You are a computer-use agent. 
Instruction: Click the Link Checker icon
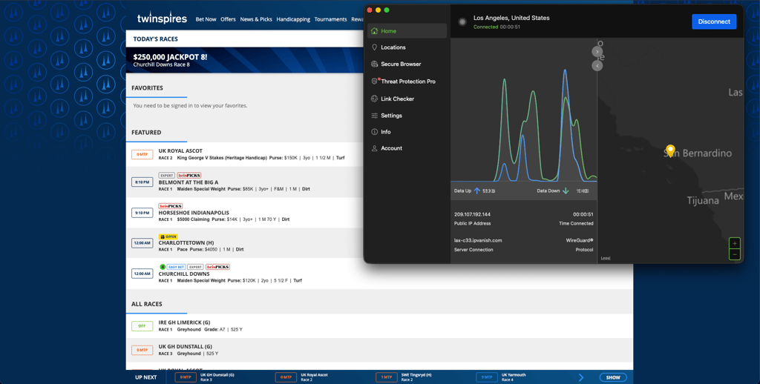[374, 99]
